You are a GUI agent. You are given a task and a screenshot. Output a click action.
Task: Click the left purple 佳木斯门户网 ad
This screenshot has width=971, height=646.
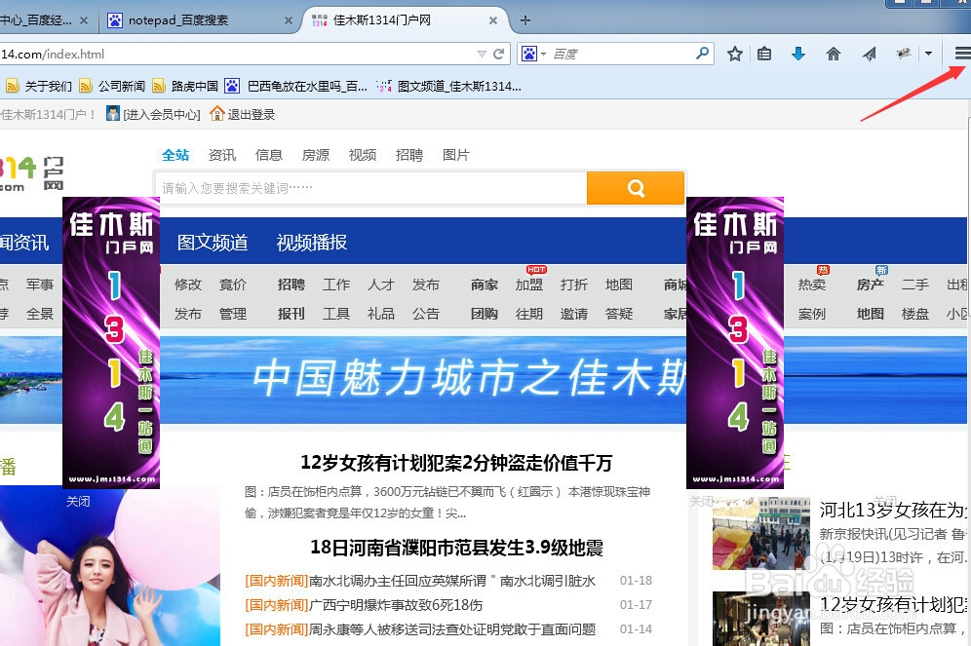pyautogui.click(x=111, y=343)
